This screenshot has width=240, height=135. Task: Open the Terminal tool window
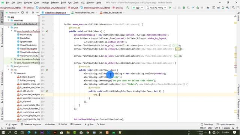[76, 124]
